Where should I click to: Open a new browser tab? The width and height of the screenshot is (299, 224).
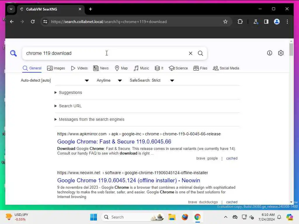(x=91, y=9)
